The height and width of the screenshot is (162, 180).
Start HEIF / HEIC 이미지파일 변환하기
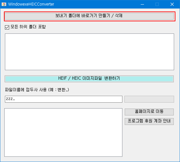[89, 79]
